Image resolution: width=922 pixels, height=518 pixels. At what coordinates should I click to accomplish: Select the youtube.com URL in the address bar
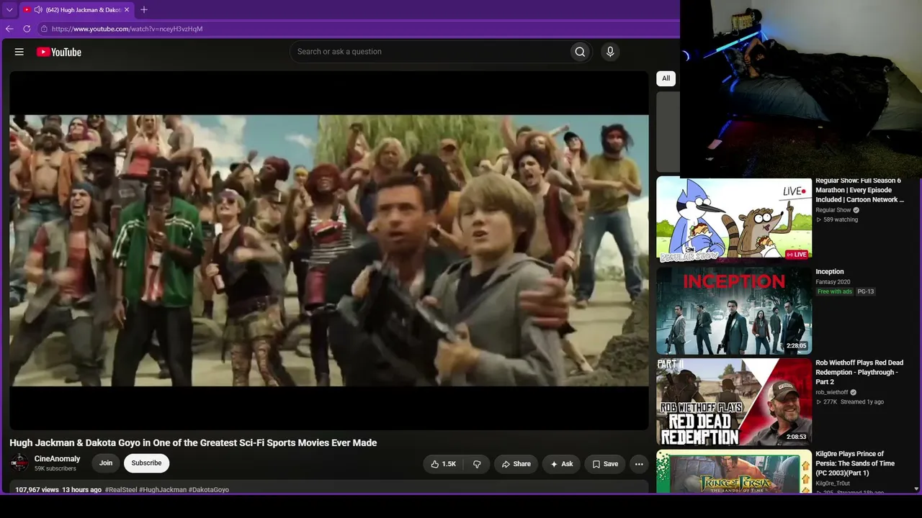click(x=127, y=29)
